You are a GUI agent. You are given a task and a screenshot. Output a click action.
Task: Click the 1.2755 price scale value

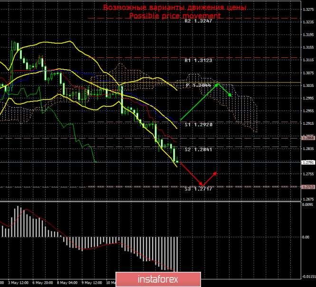pos(308,174)
